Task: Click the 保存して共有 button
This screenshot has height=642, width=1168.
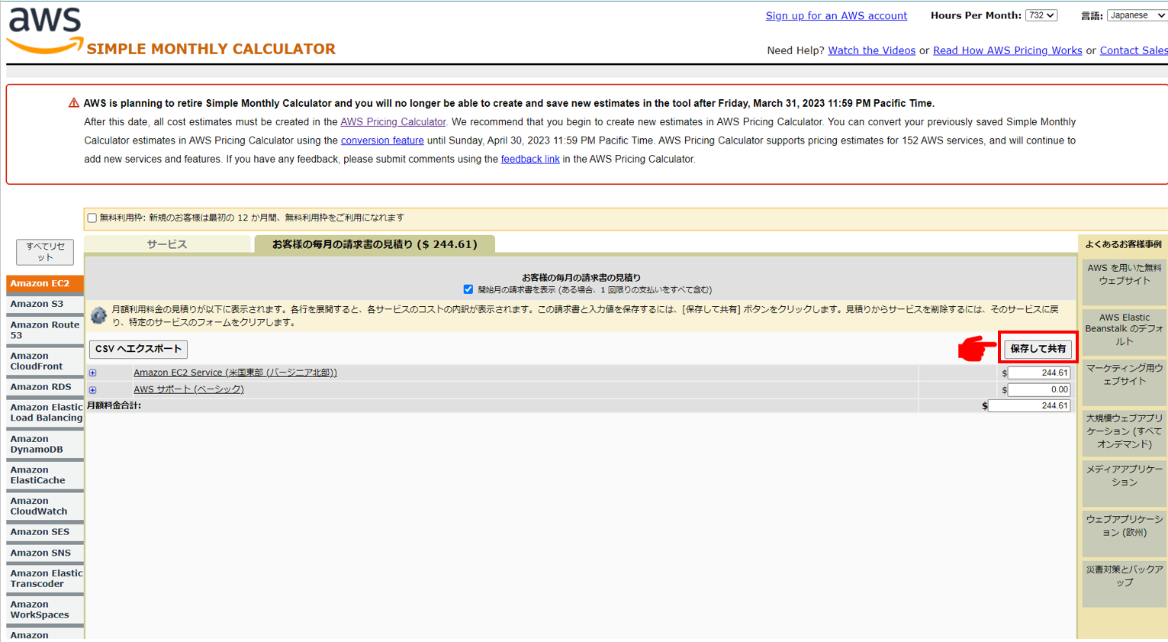Action: pos(1038,349)
